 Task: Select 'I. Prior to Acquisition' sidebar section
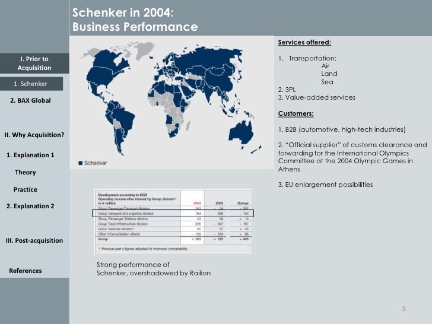coord(34,63)
